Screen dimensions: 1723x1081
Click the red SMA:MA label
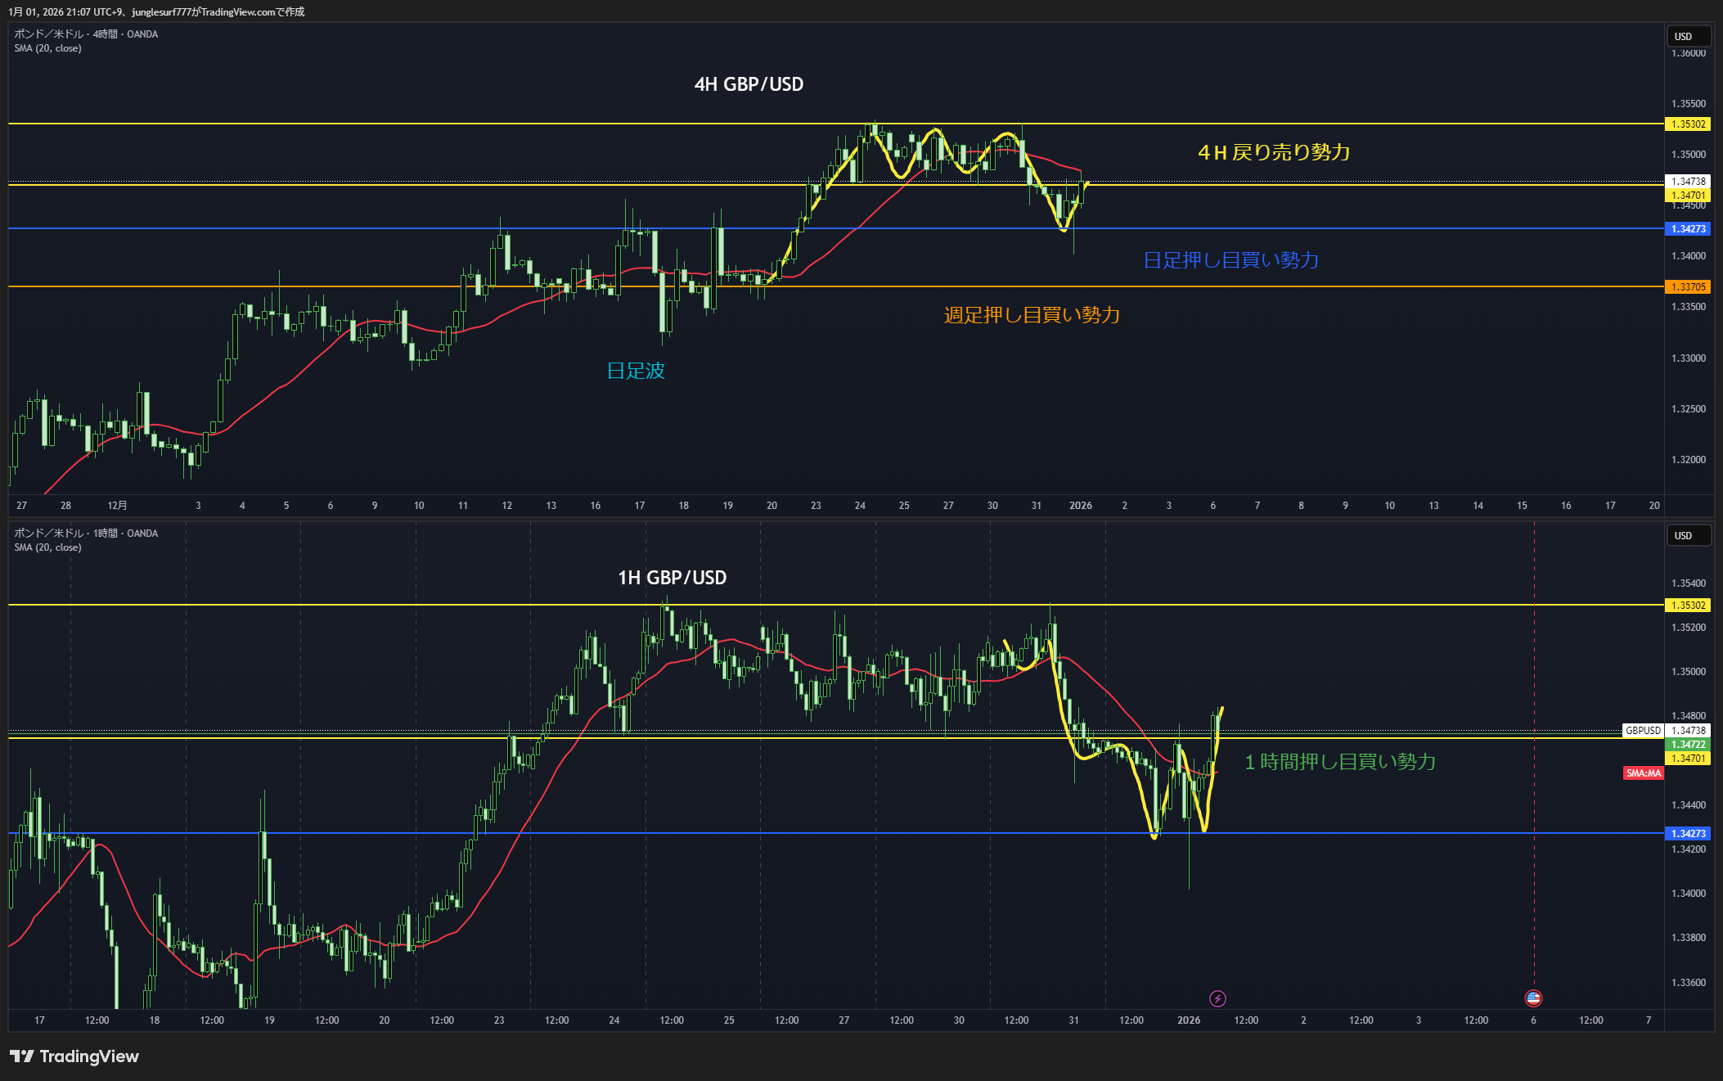(x=1643, y=773)
